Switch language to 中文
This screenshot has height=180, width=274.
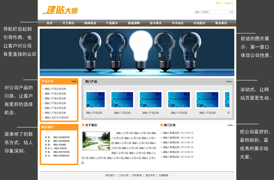click(218, 3)
